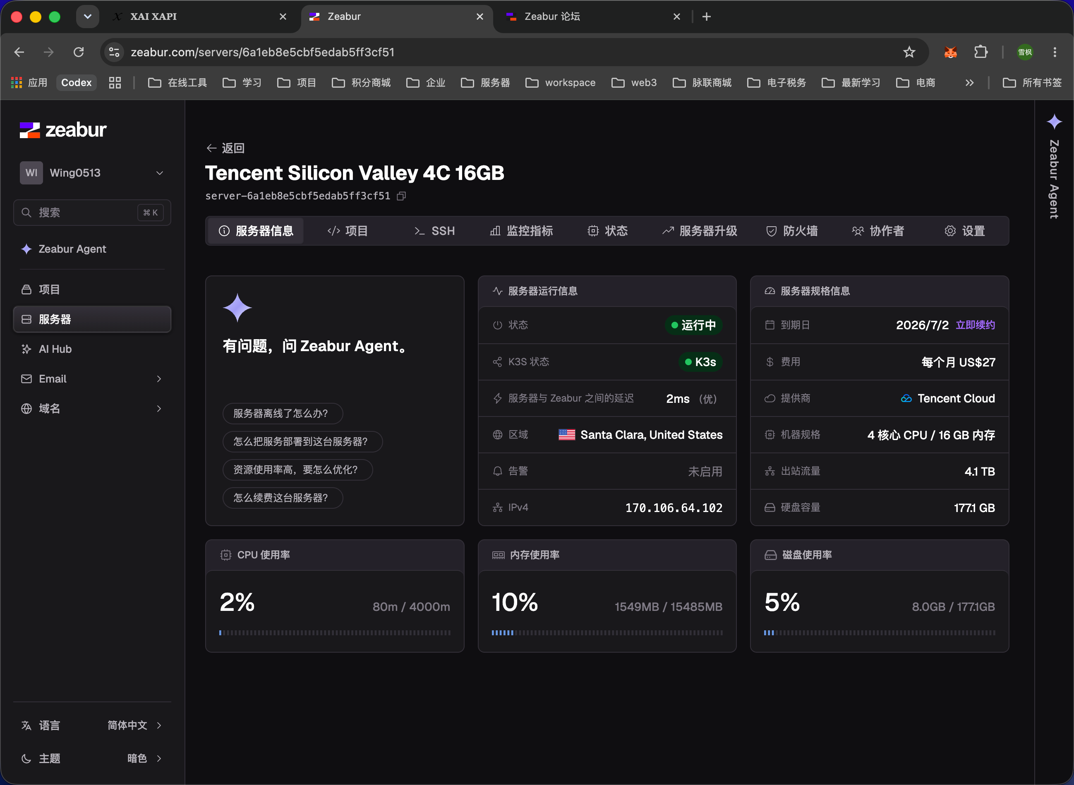The image size is (1074, 785).
Task: Select the IPv4 address 170.106.64.102
Action: click(x=674, y=508)
